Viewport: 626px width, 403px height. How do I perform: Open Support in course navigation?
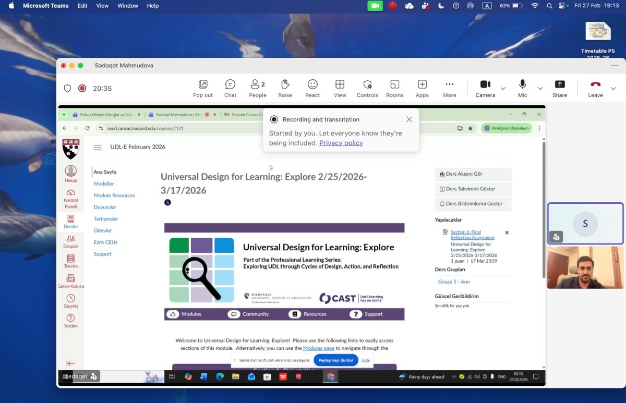[x=103, y=254]
